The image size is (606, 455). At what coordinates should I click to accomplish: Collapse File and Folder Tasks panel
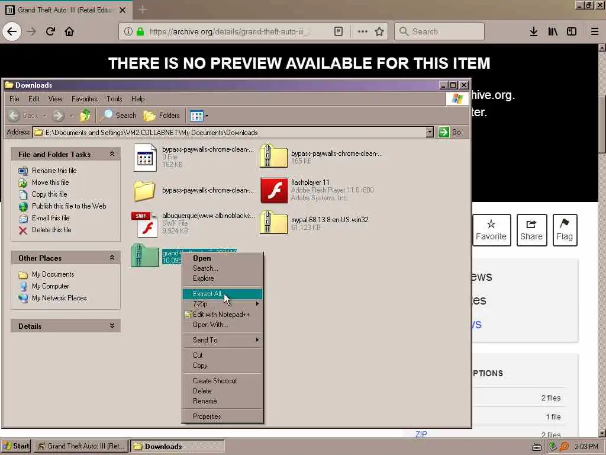pos(112,154)
